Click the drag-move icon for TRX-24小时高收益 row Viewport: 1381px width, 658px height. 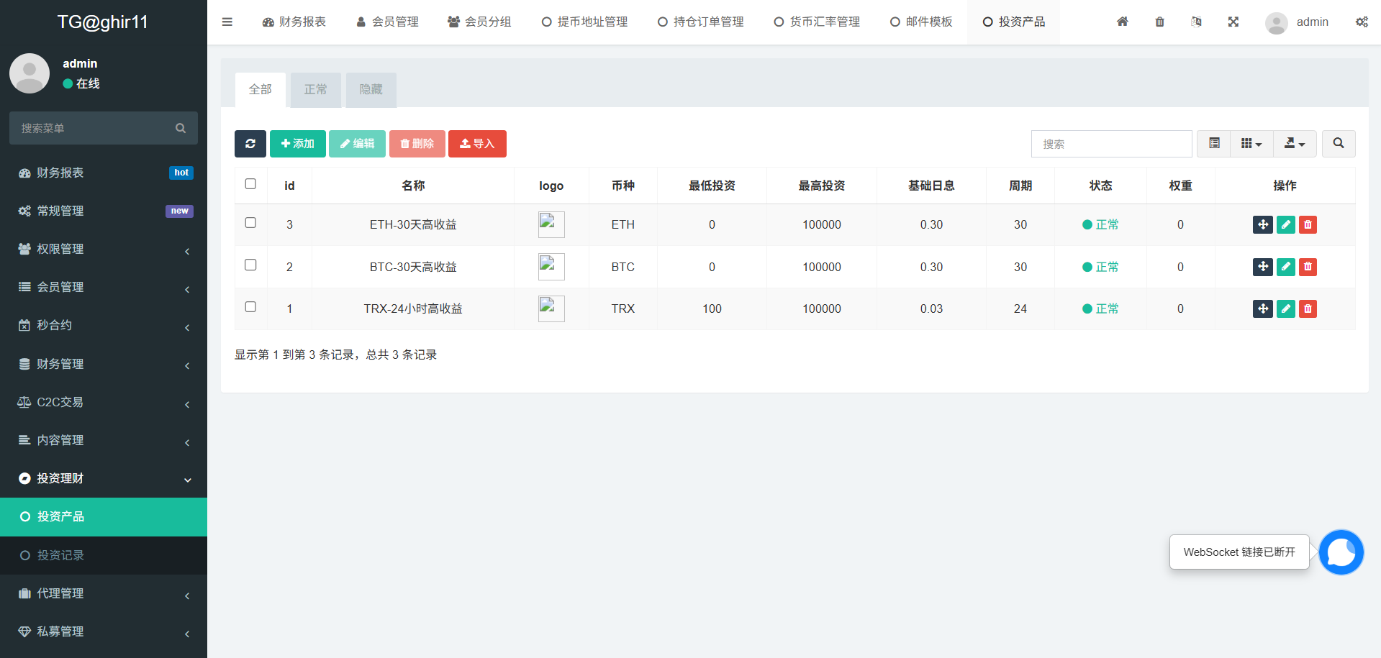1262,309
